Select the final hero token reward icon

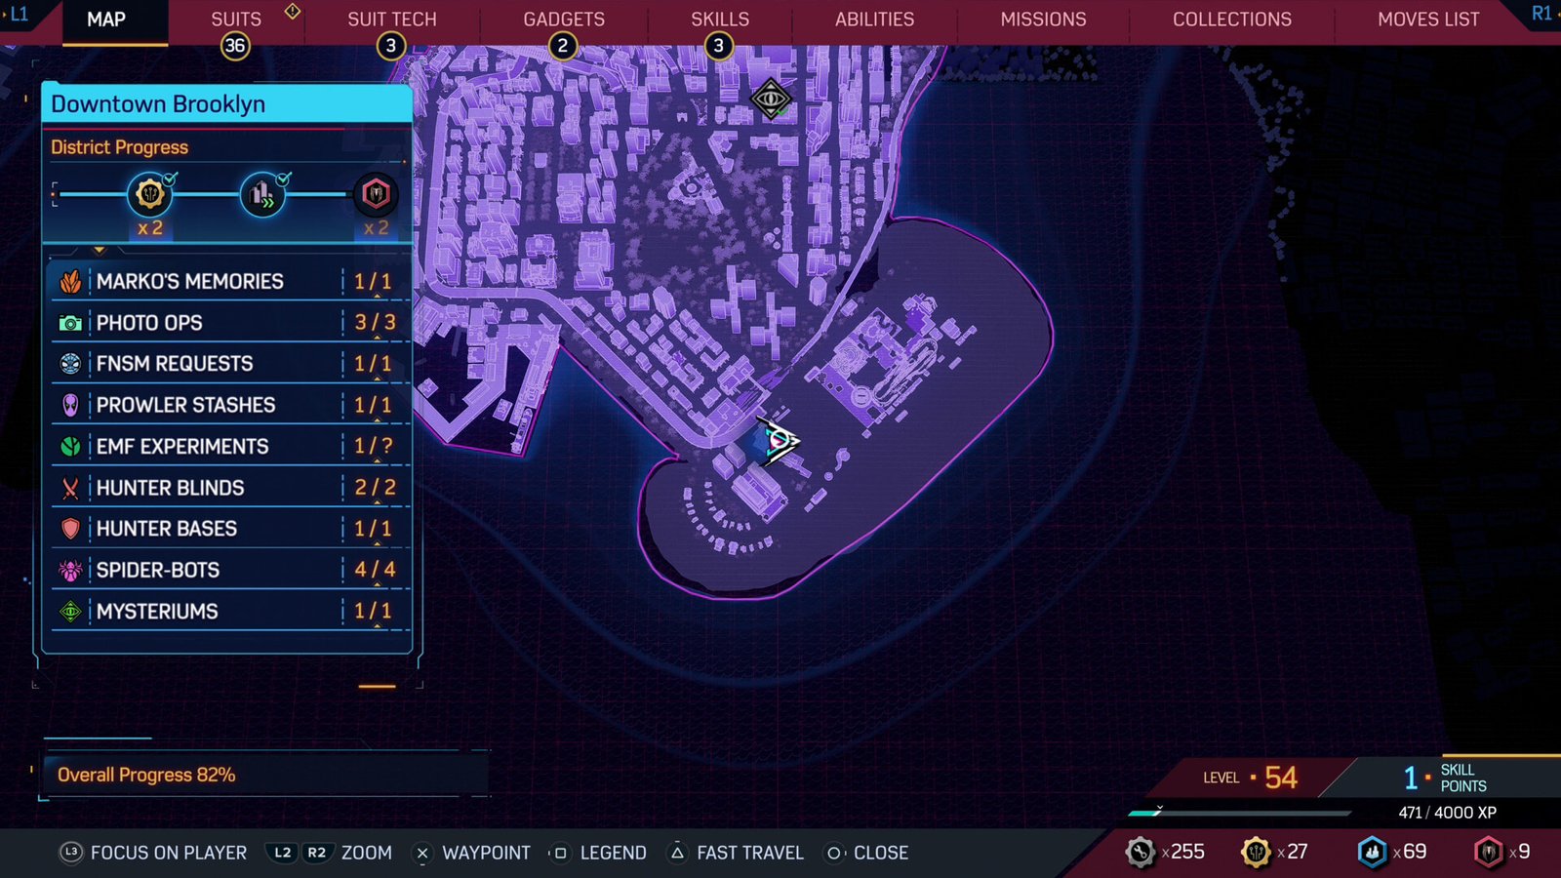[376, 194]
